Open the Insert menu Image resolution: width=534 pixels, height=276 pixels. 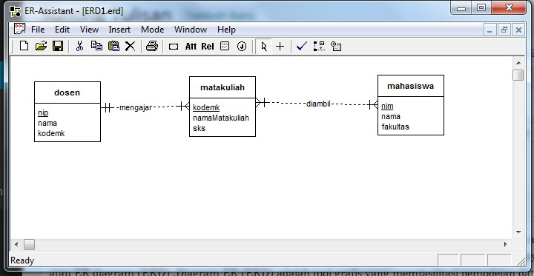(x=119, y=30)
